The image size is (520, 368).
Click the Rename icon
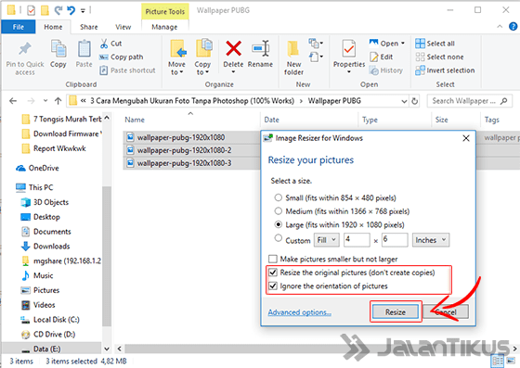261,48
